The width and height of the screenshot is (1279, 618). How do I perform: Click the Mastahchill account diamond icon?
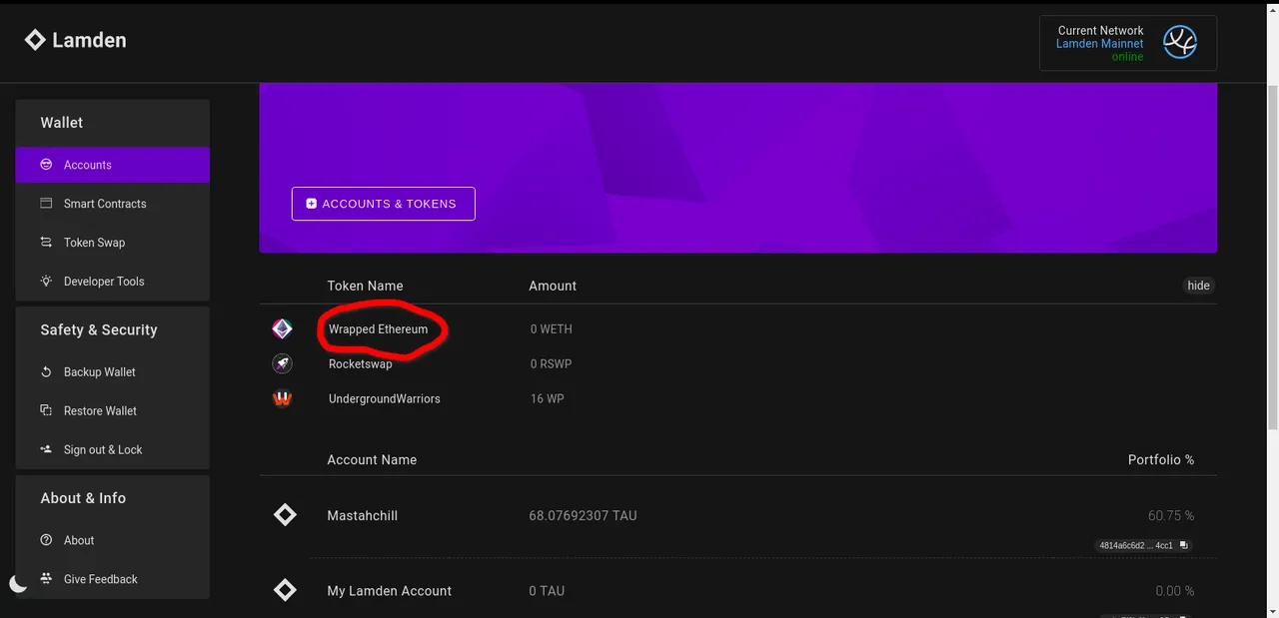click(x=285, y=515)
